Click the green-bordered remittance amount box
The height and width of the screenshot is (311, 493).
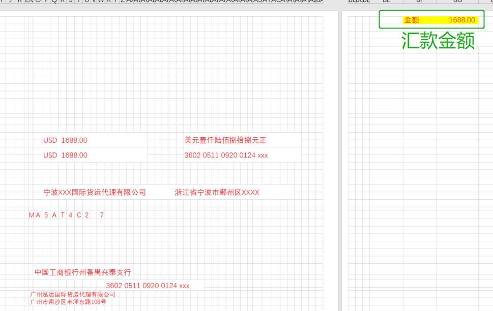click(432, 20)
